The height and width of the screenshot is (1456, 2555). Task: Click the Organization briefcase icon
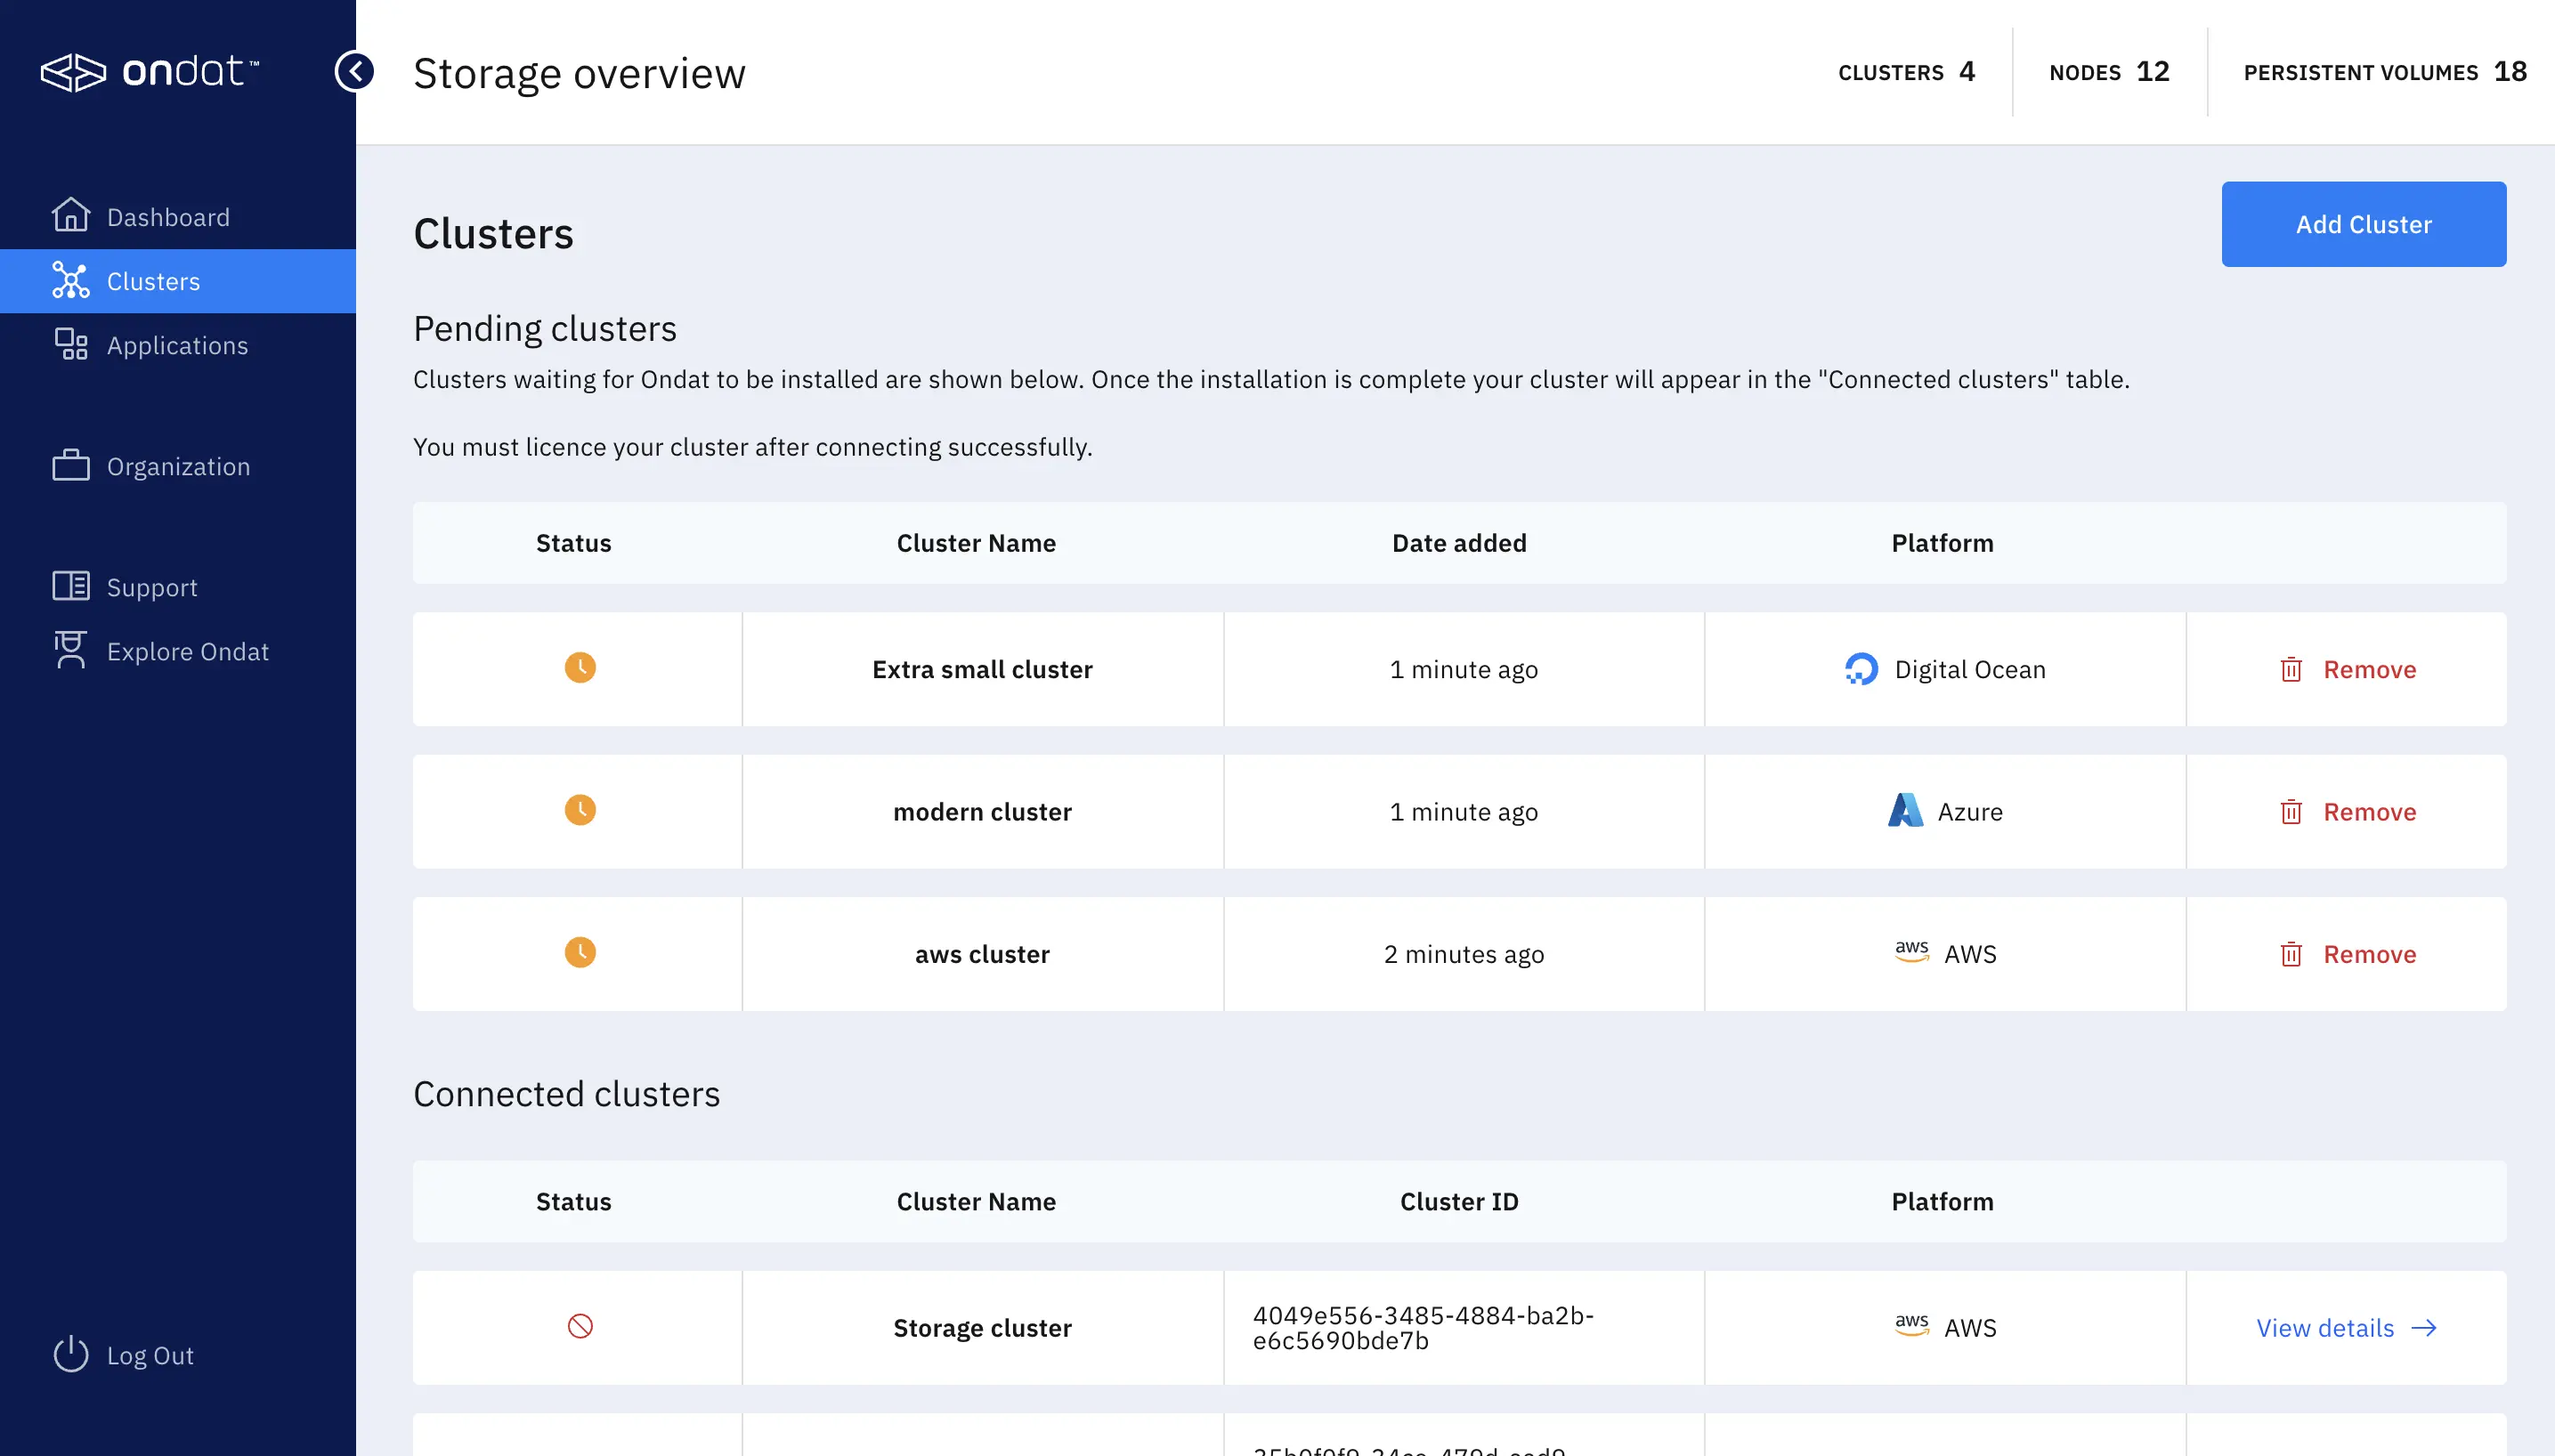click(70, 466)
